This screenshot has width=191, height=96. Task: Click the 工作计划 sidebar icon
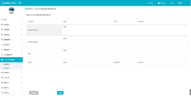2,78
